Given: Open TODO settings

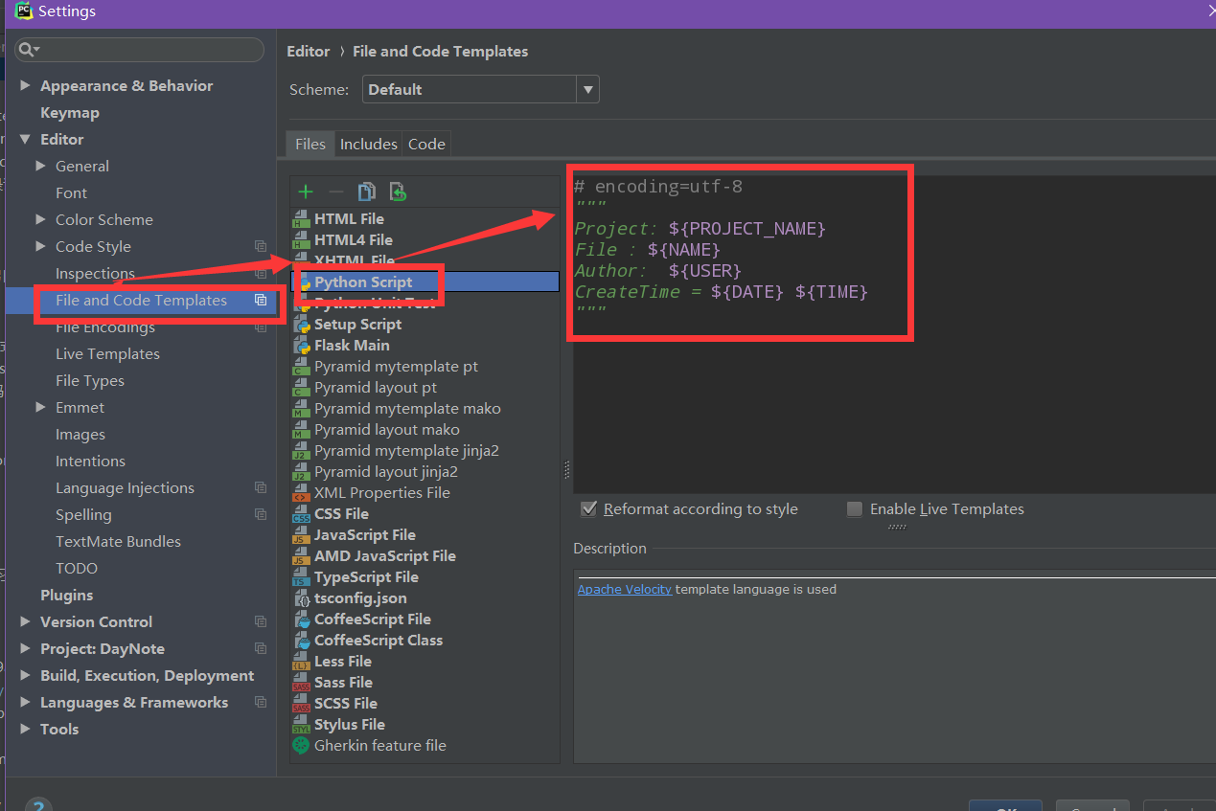Looking at the screenshot, I should [x=77, y=568].
